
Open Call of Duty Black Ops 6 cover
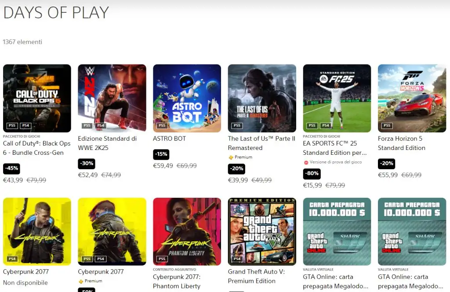tap(37, 98)
